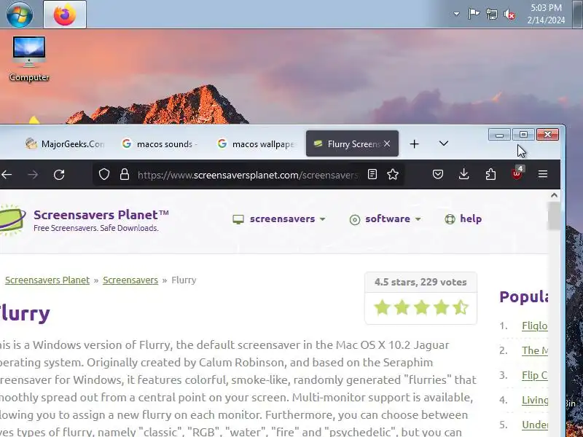The image size is (583, 437).
Task: Open the Extensions puzzle icon
Action: click(490, 174)
